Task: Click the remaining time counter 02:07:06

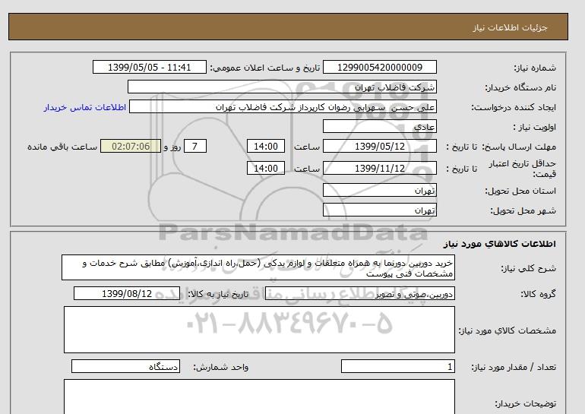Action: (131, 146)
